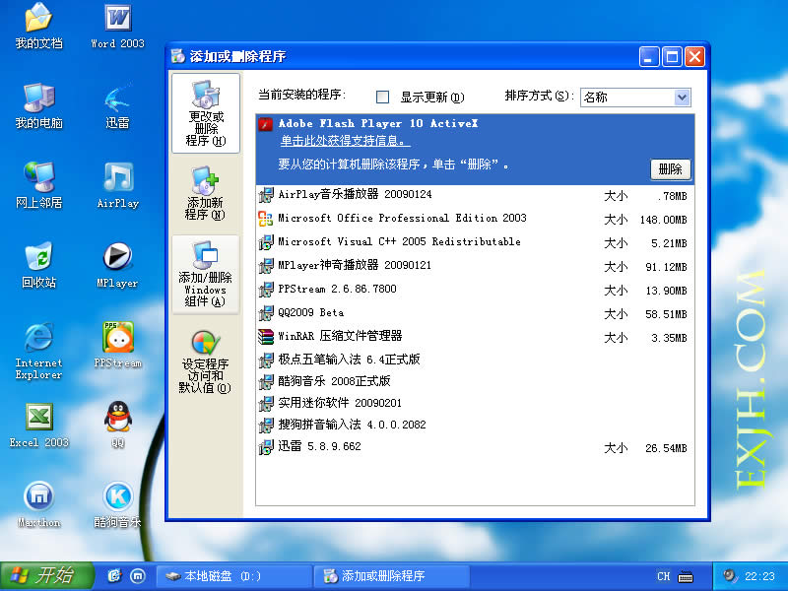Click the Adobe Flash Player list icon
788x591 pixels.
[265, 124]
